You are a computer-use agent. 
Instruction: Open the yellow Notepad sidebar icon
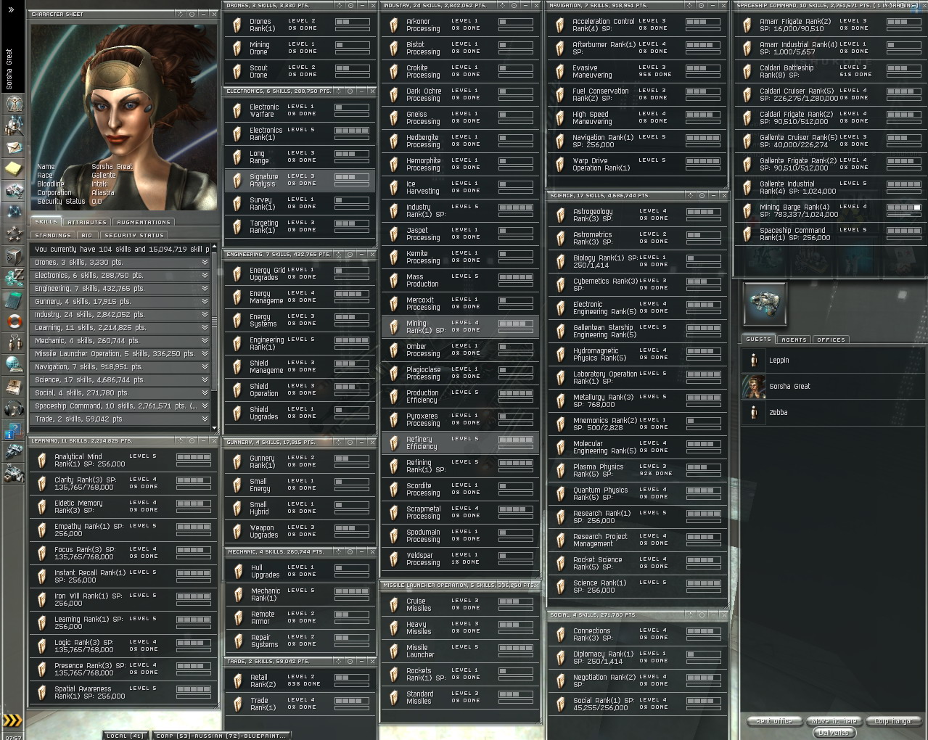click(x=14, y=169)
